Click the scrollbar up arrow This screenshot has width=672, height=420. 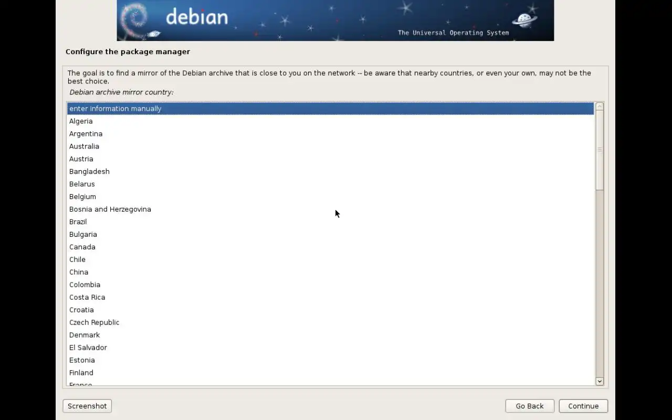click(600, 107)
